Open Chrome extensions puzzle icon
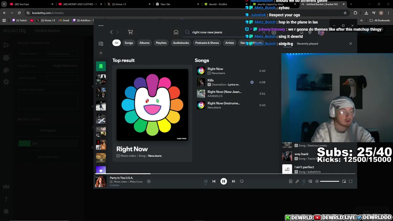Image resolution: width=393 pixels, height=221 pixels. (x=355, y=13)
